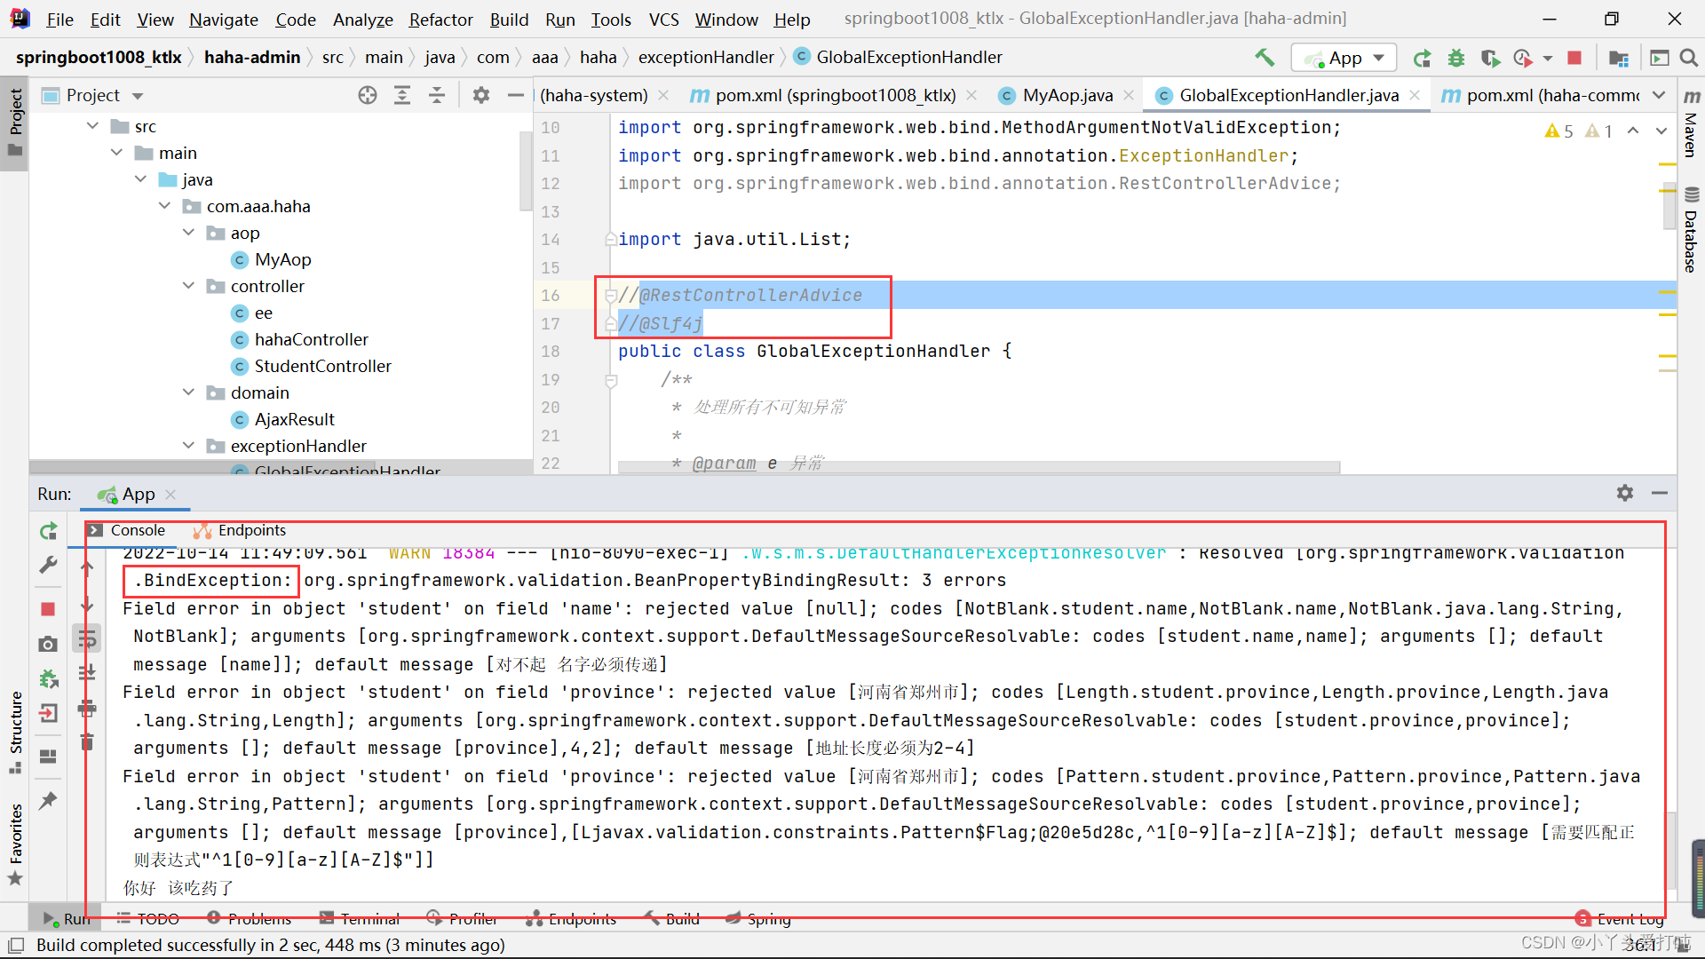Screen dimensions: 1705x959
Task: Collapse the main folder node
Action: tap(117, 153)
